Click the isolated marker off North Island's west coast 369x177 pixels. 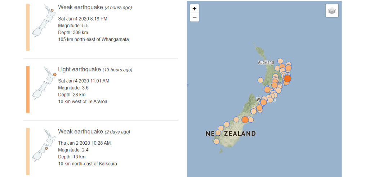pyautogui.click(x=261, y=80)
